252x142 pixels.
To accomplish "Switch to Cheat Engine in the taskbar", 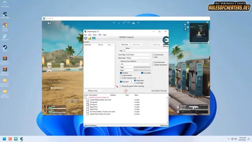I will coord(22,139).
